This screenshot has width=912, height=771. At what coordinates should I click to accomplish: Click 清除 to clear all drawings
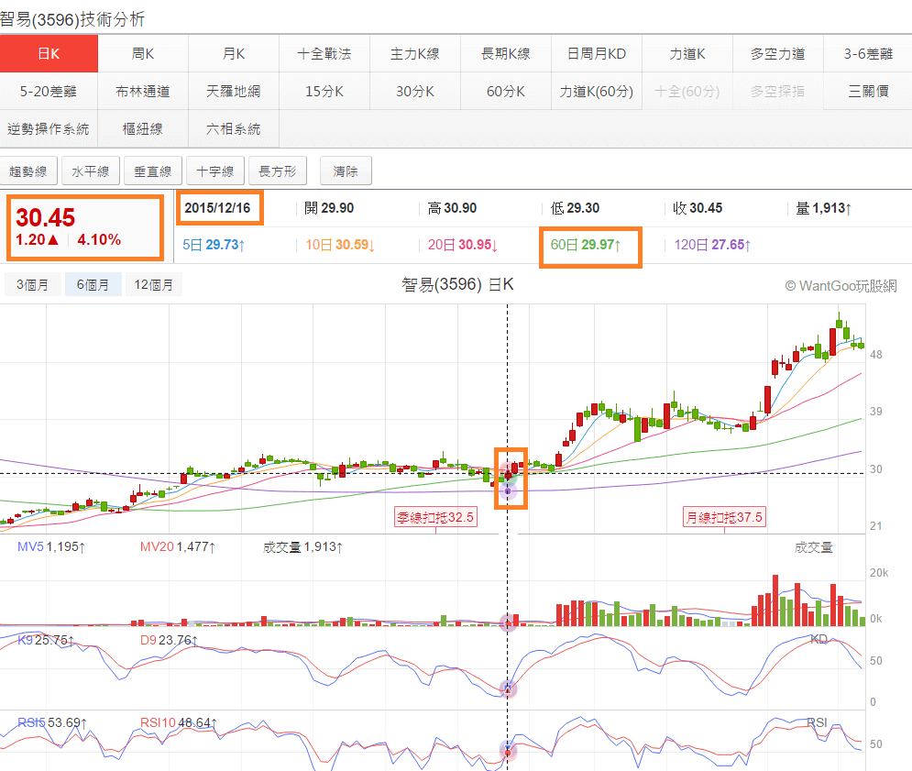(345, 171)
